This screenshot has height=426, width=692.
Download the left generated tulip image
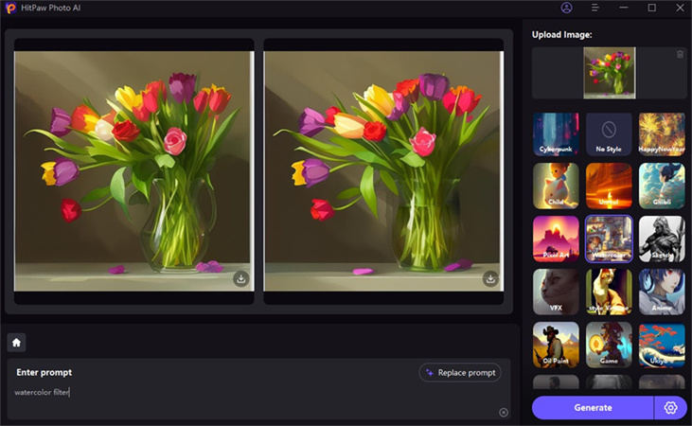[241, 278]
